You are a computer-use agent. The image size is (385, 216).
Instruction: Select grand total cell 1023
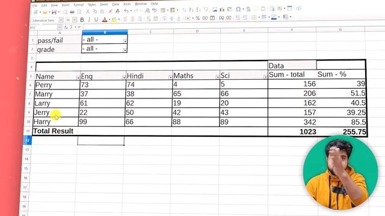(292, 132)
